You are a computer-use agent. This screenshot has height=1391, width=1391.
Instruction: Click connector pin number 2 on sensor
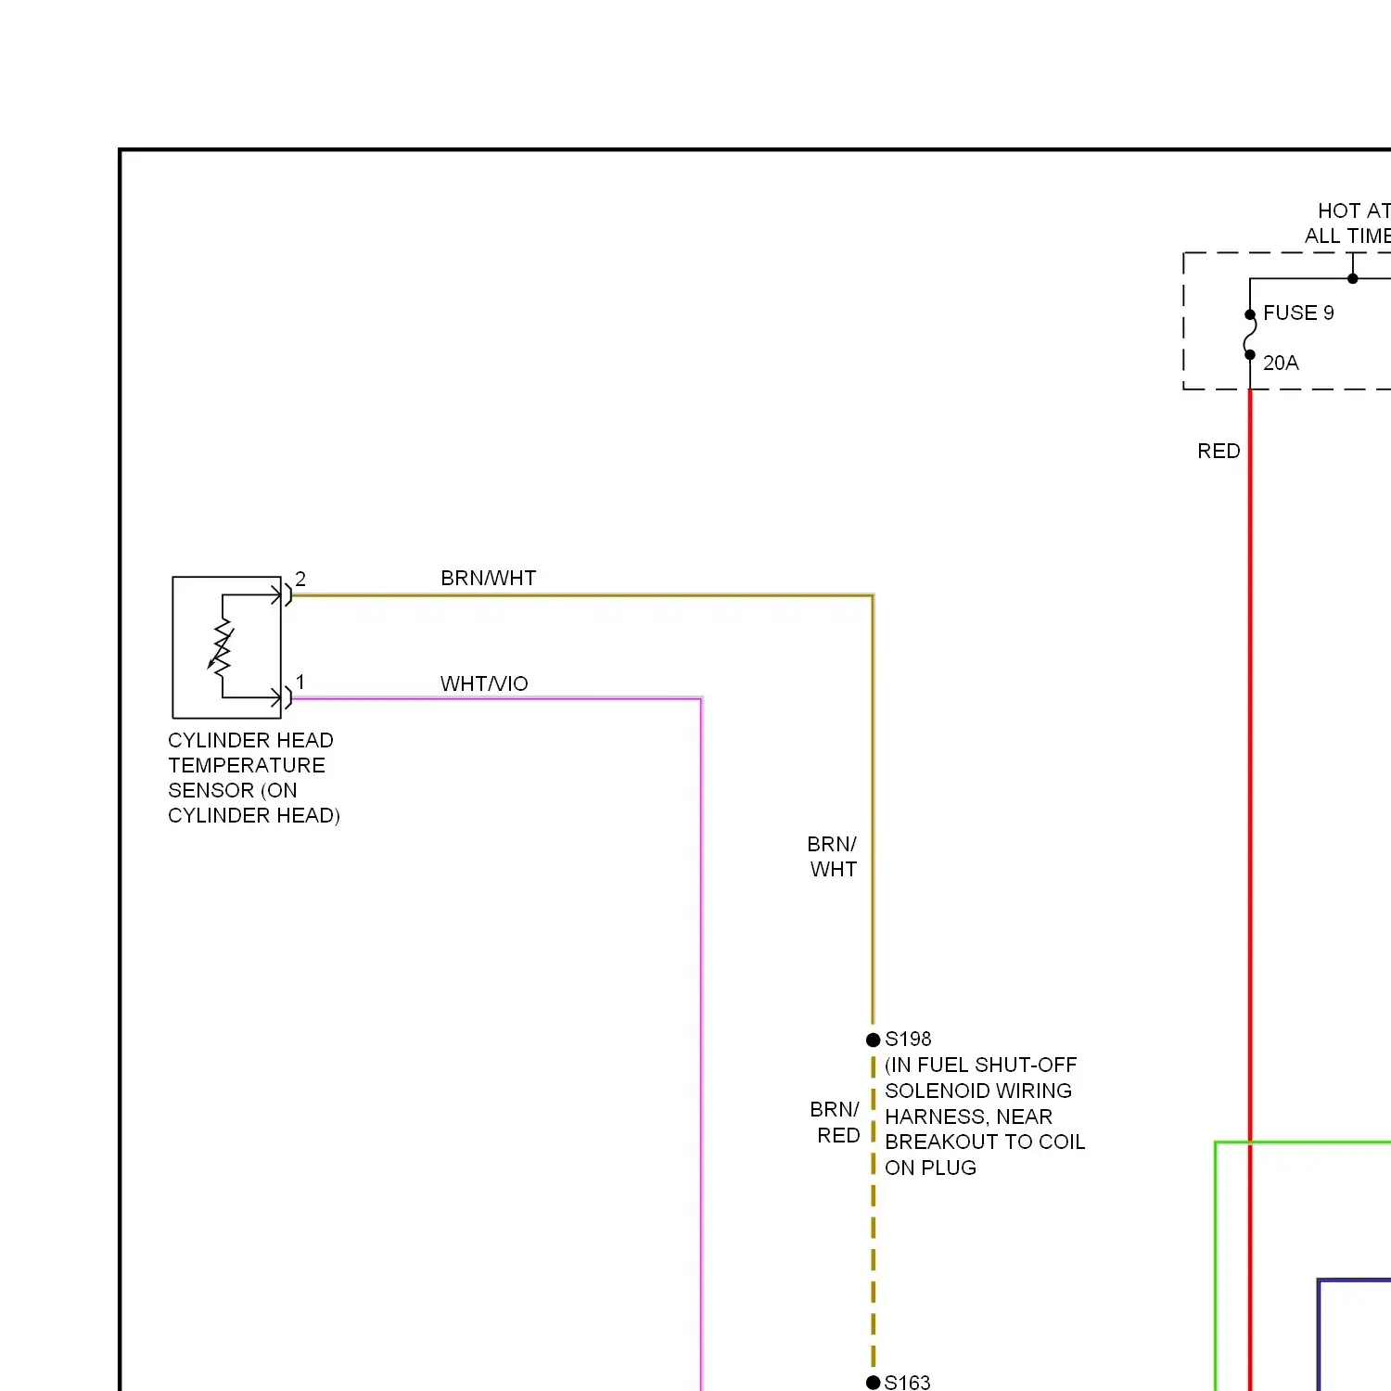pos(300,579)
